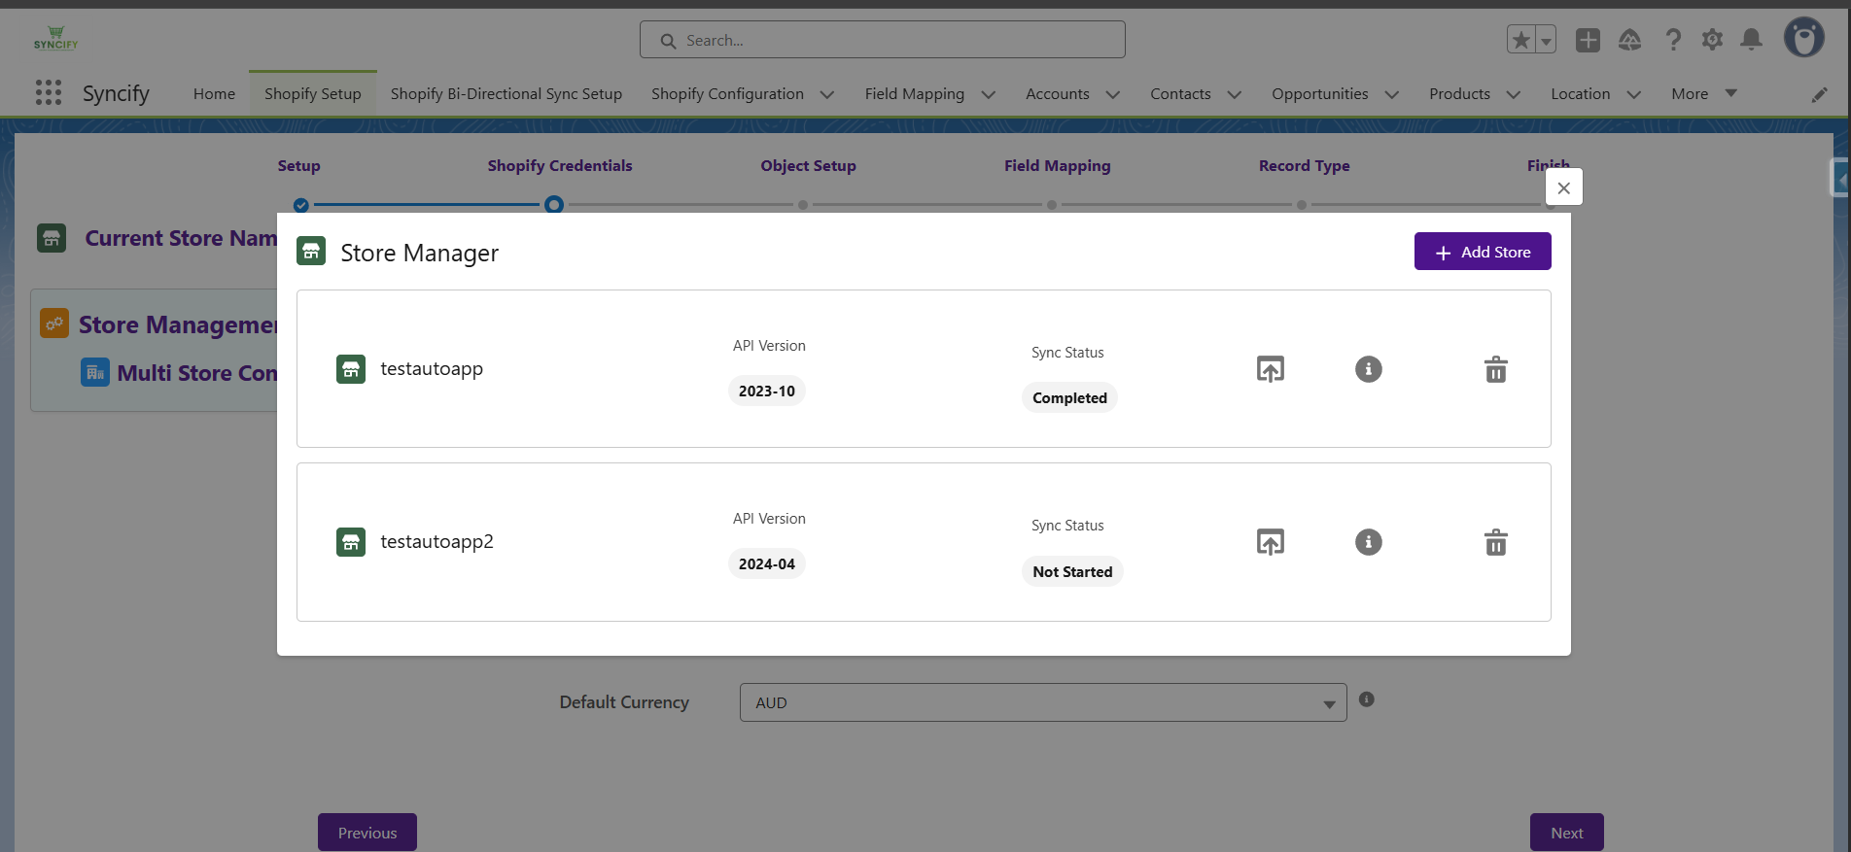Close the Store Manager dialog
The image size is (1851, 852).
coord(1564,187)
